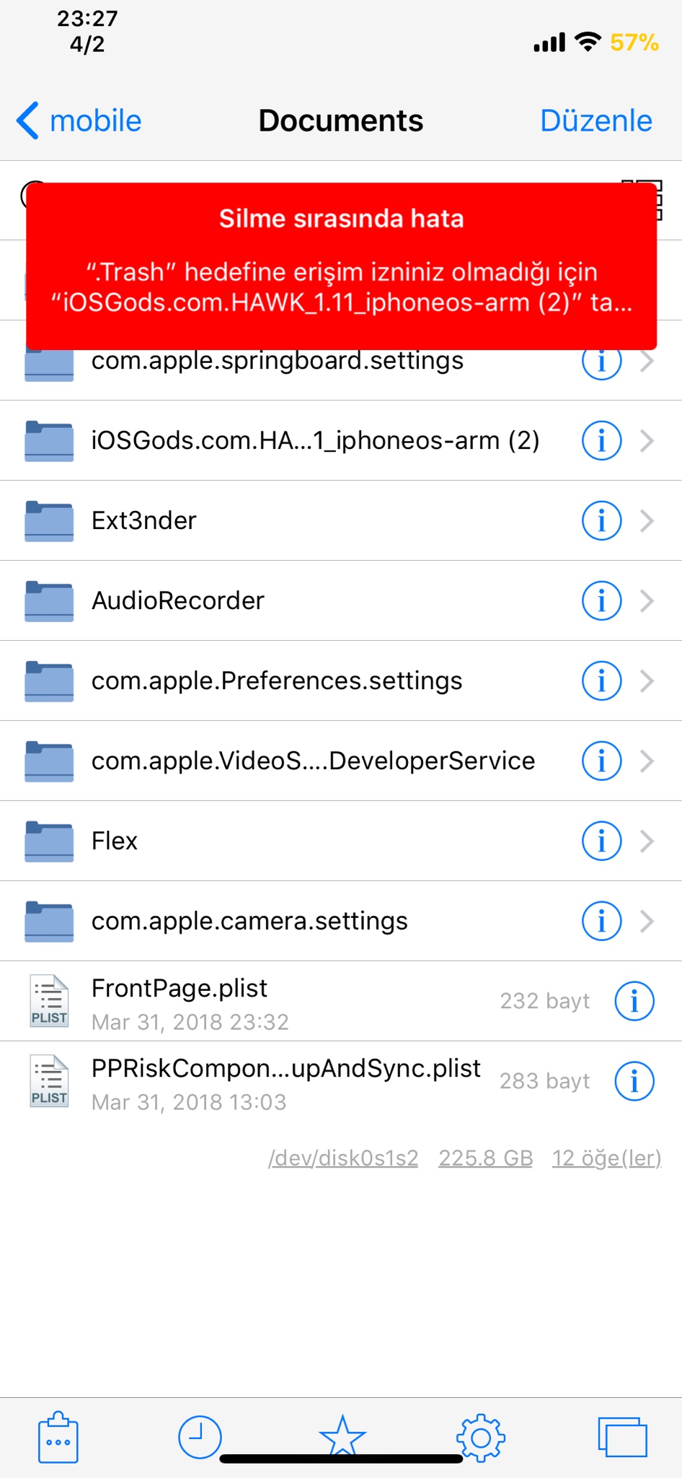Go back to mobile folder
The height and width of the screenshot is (1478, 682).
coord(79,121)
